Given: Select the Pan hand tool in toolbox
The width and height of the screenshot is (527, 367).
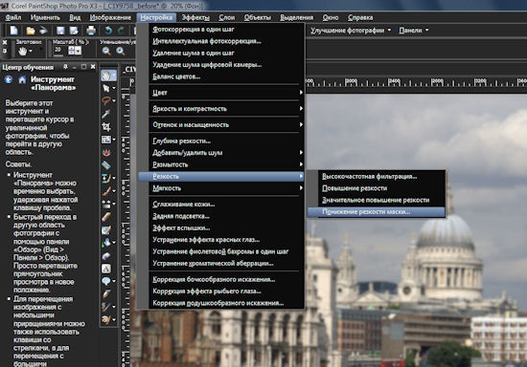Looking at the screenshot, I should 106,76.
